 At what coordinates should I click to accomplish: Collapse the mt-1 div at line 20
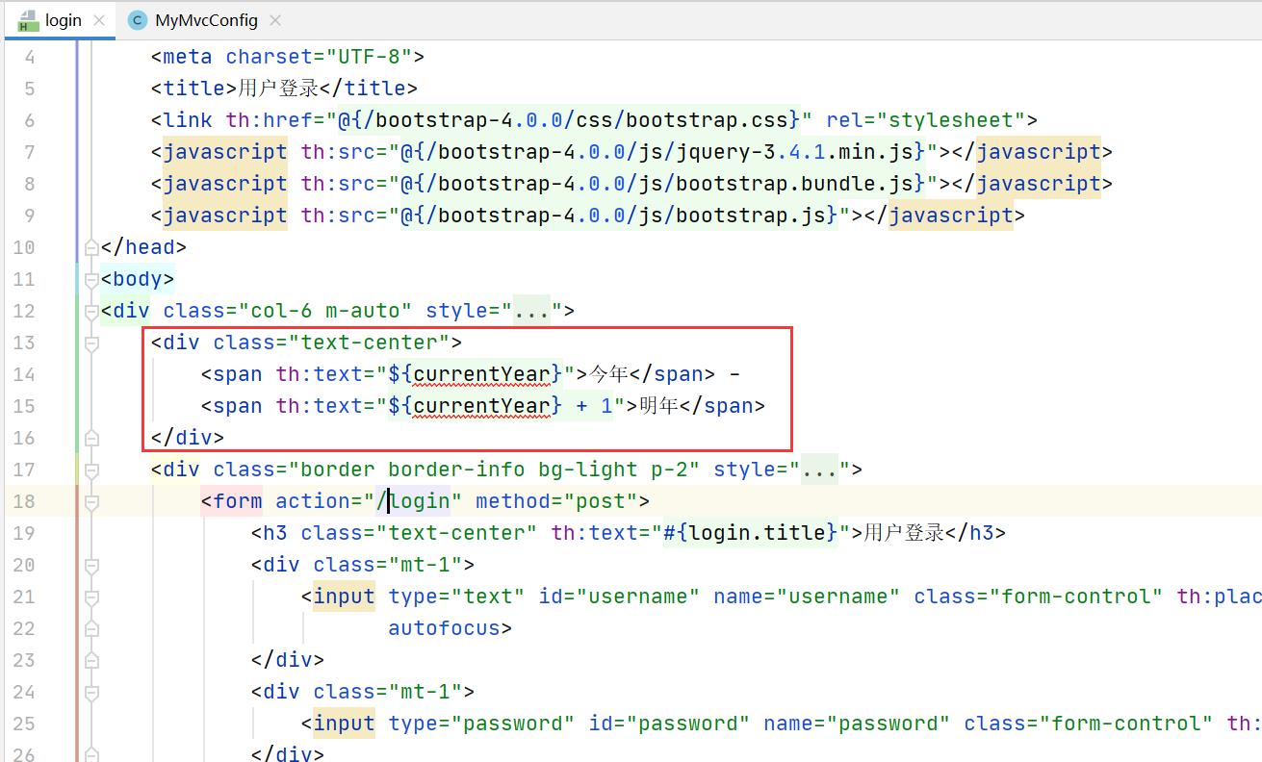[x=91, y=565]
